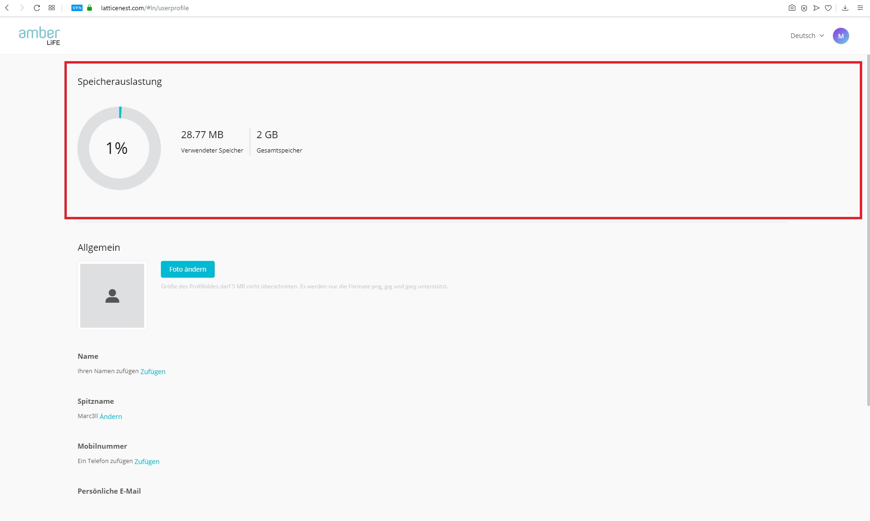Click the address bar URL latticenest.com
The image size is (870, 521).
click(x=145, y=8)
